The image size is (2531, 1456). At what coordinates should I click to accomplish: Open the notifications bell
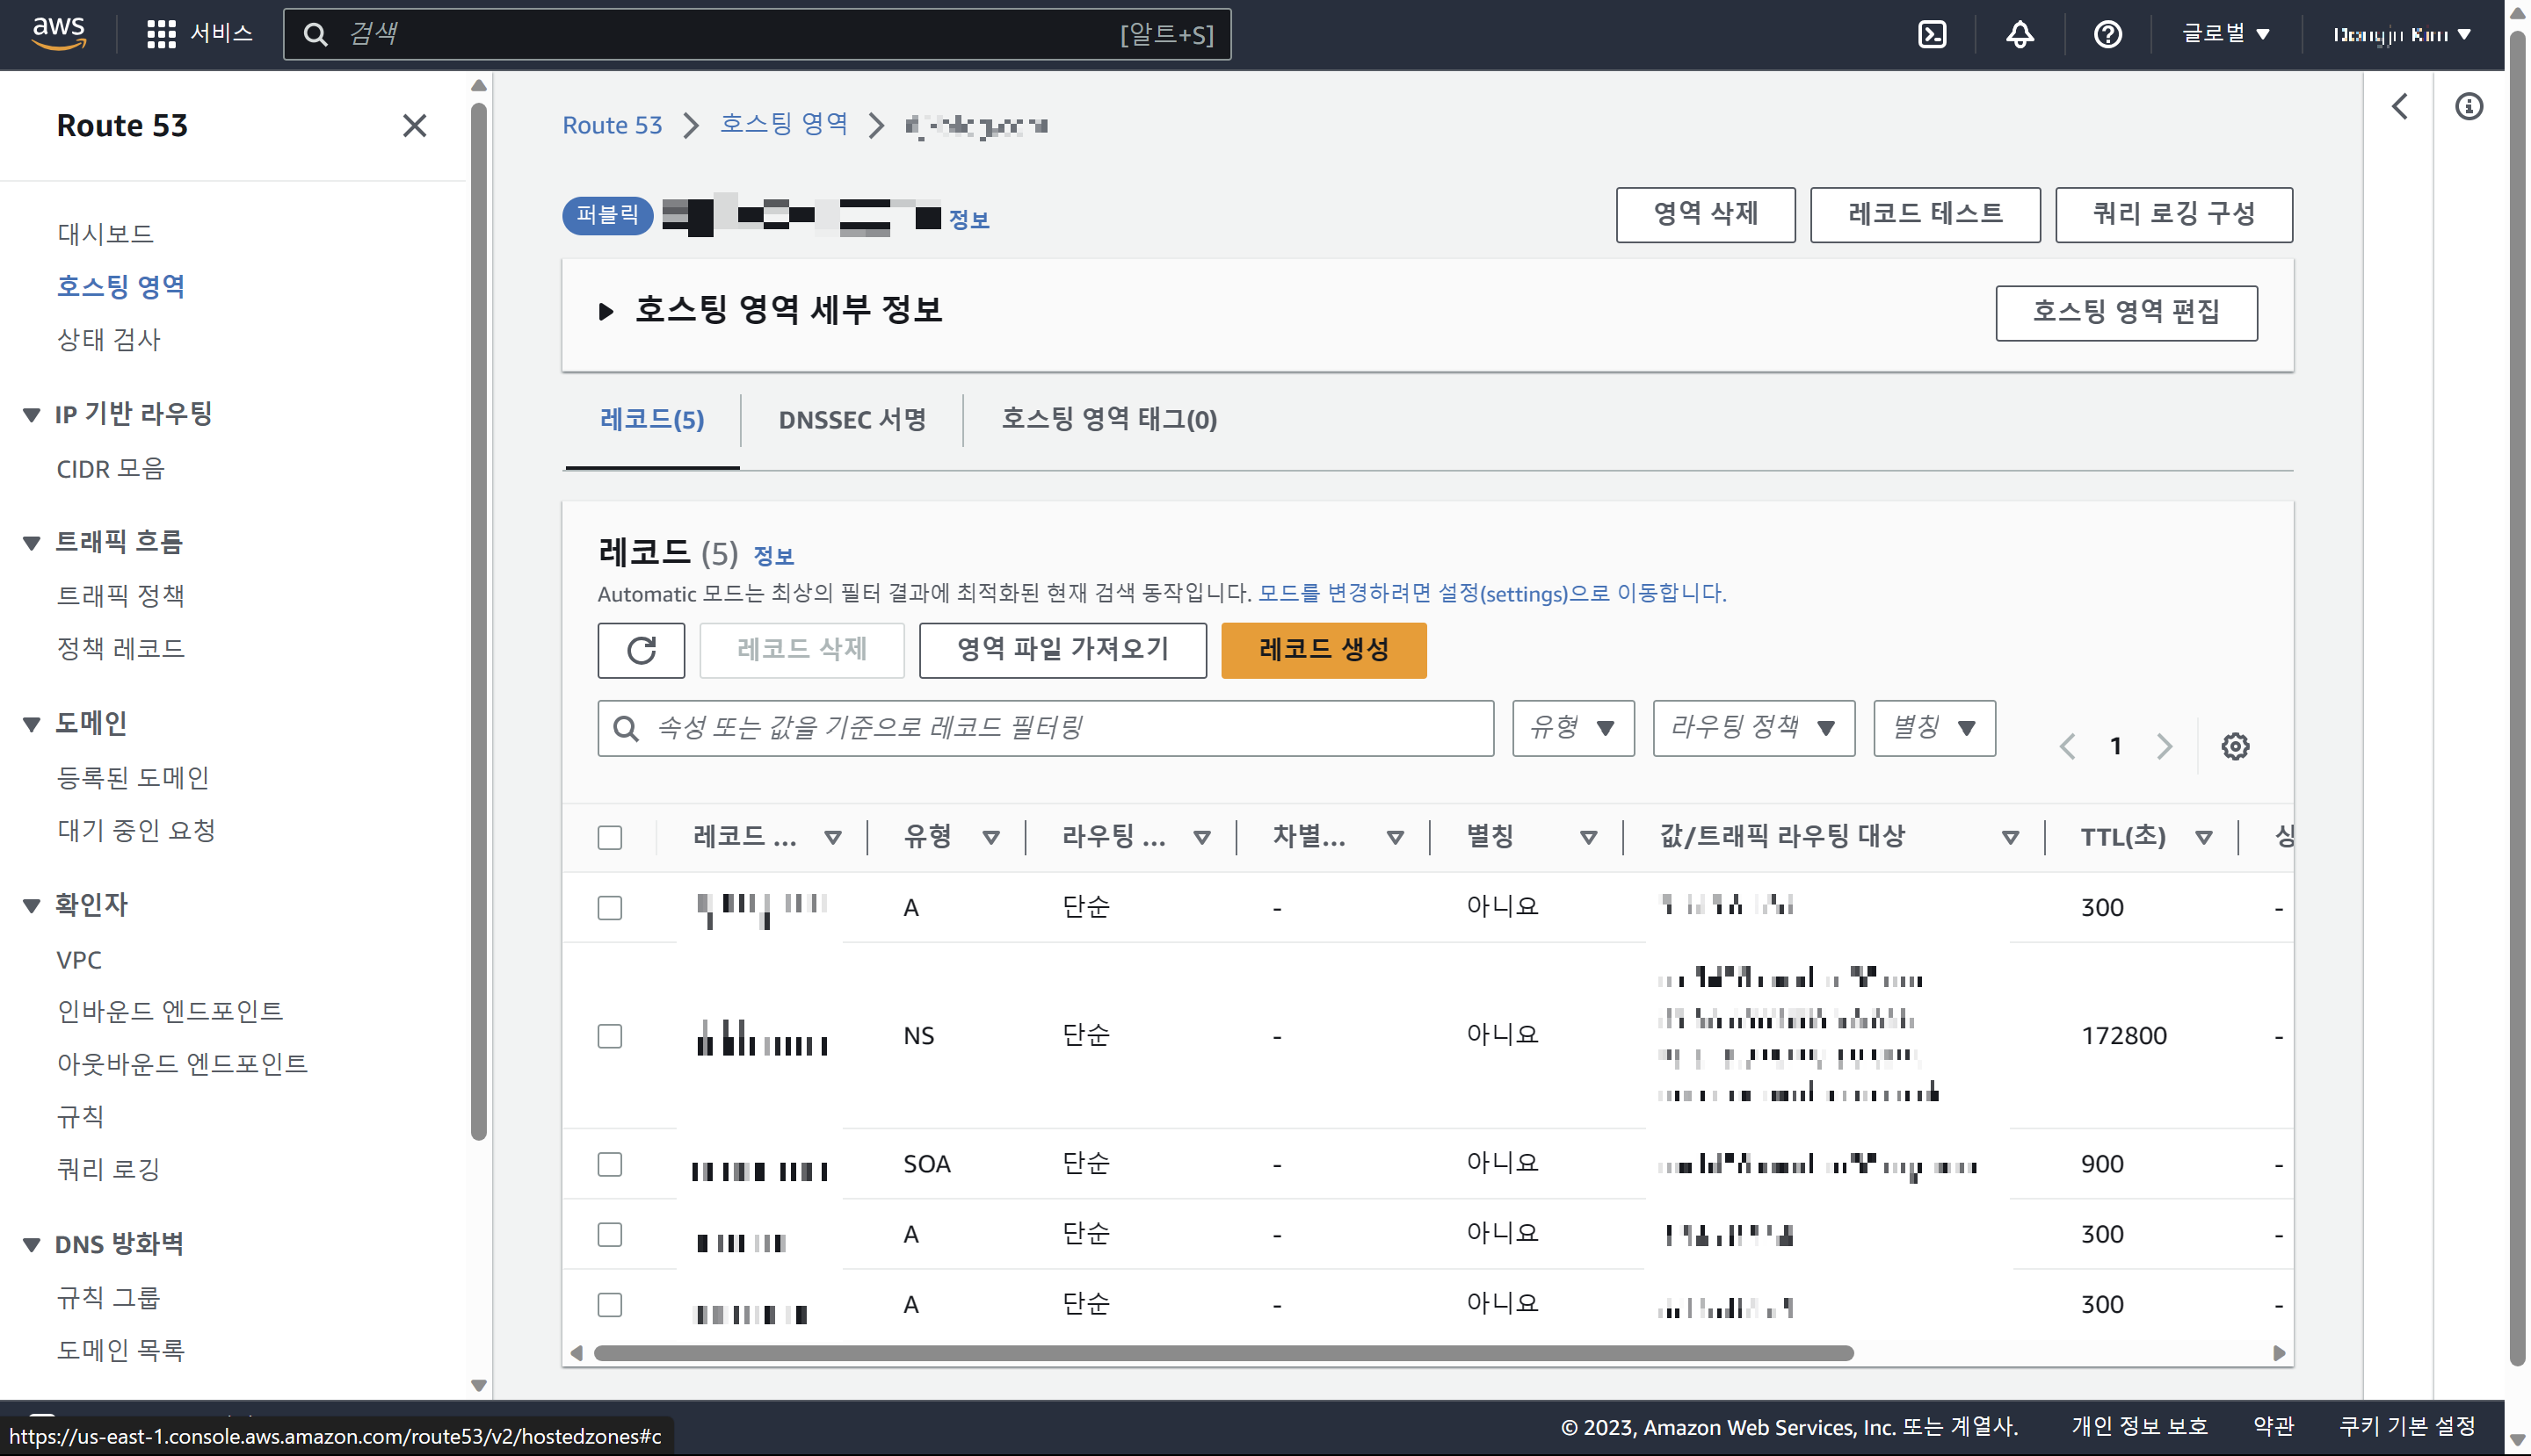point(2020,34)
